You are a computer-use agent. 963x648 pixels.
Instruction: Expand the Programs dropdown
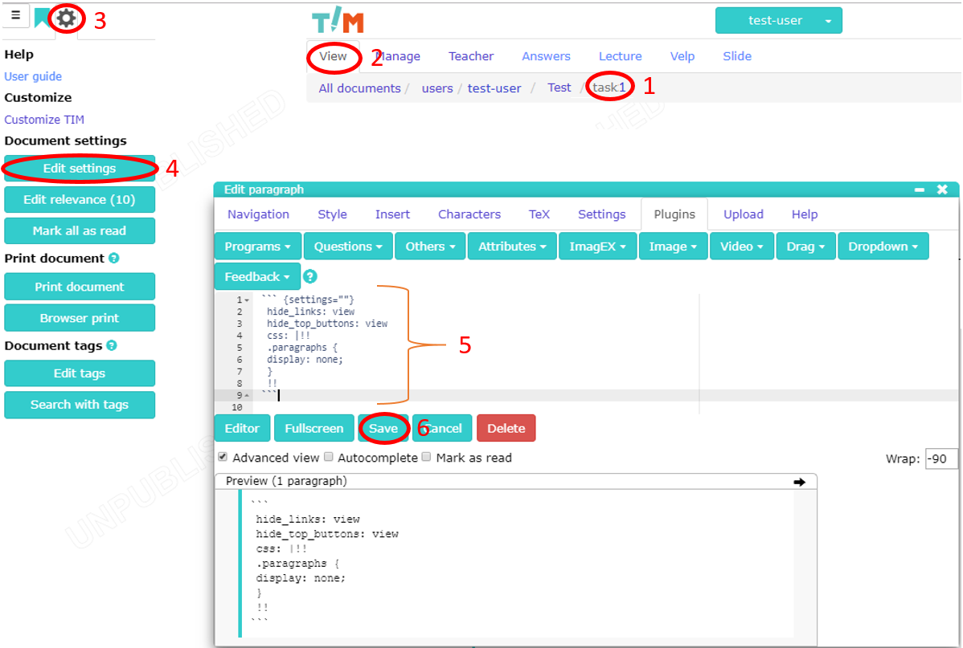[x=258, y=246]
